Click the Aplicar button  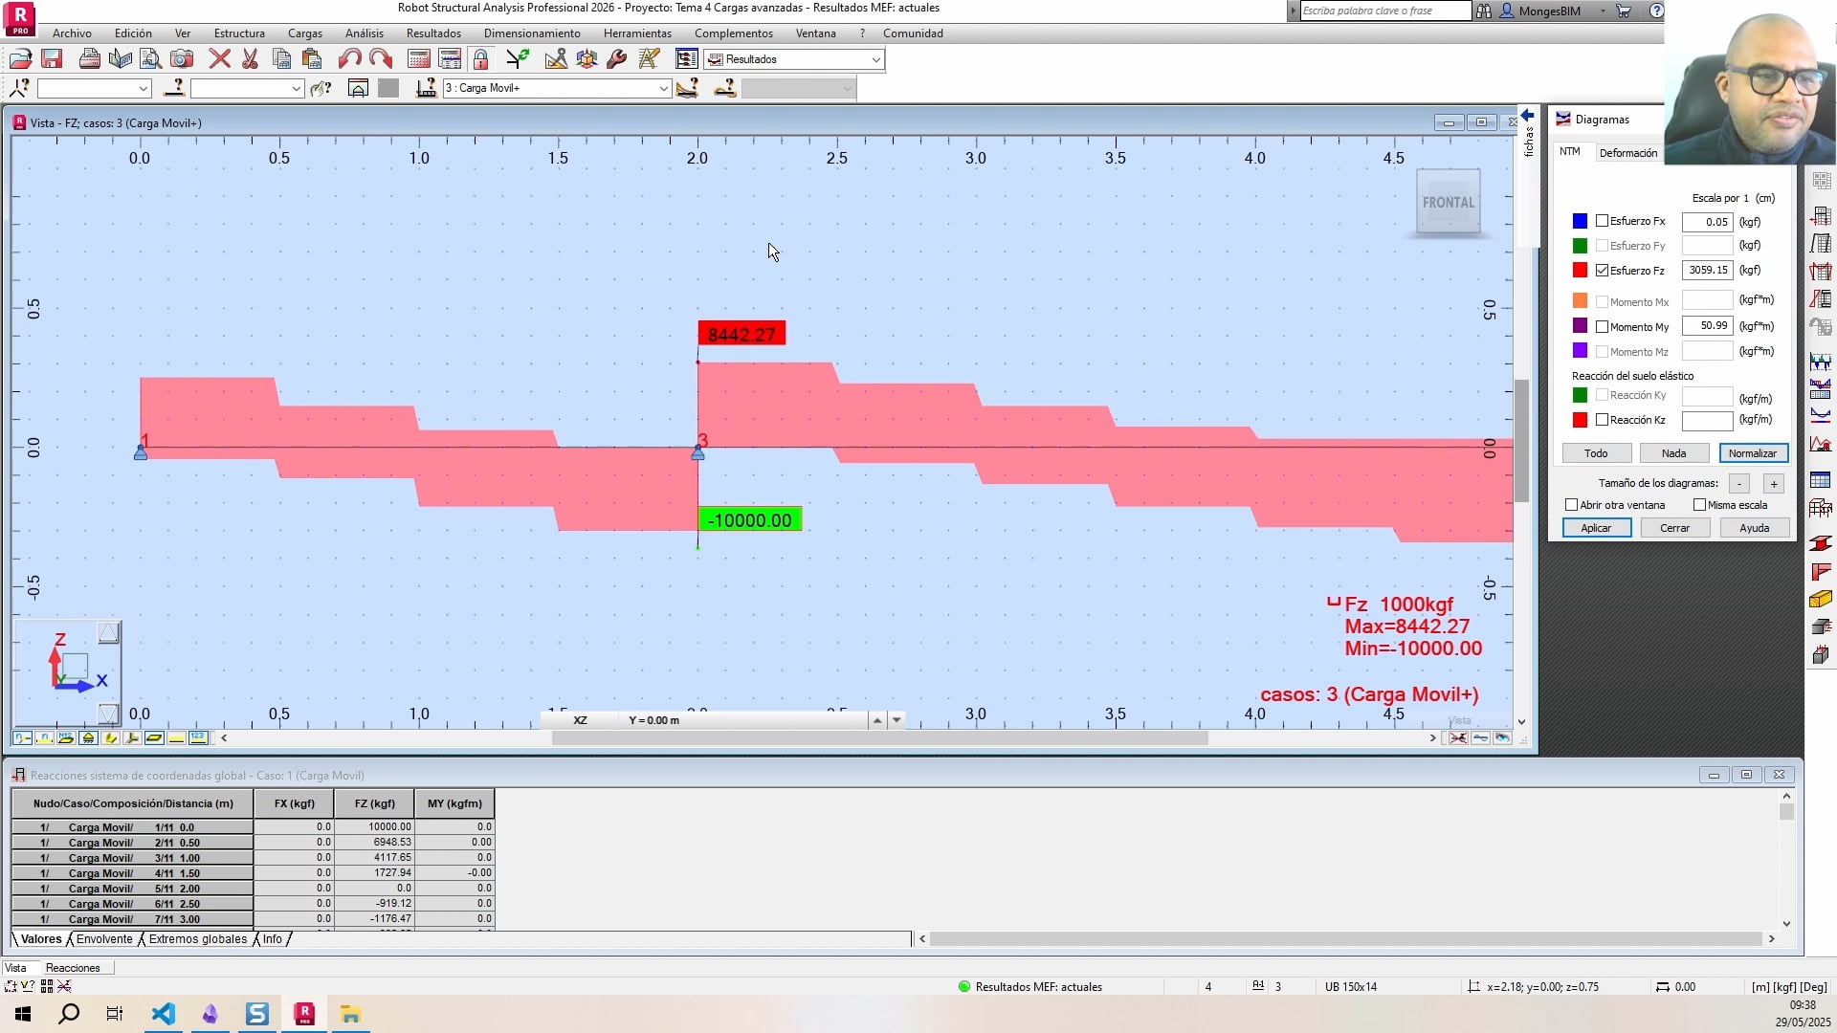(1596, 528)
